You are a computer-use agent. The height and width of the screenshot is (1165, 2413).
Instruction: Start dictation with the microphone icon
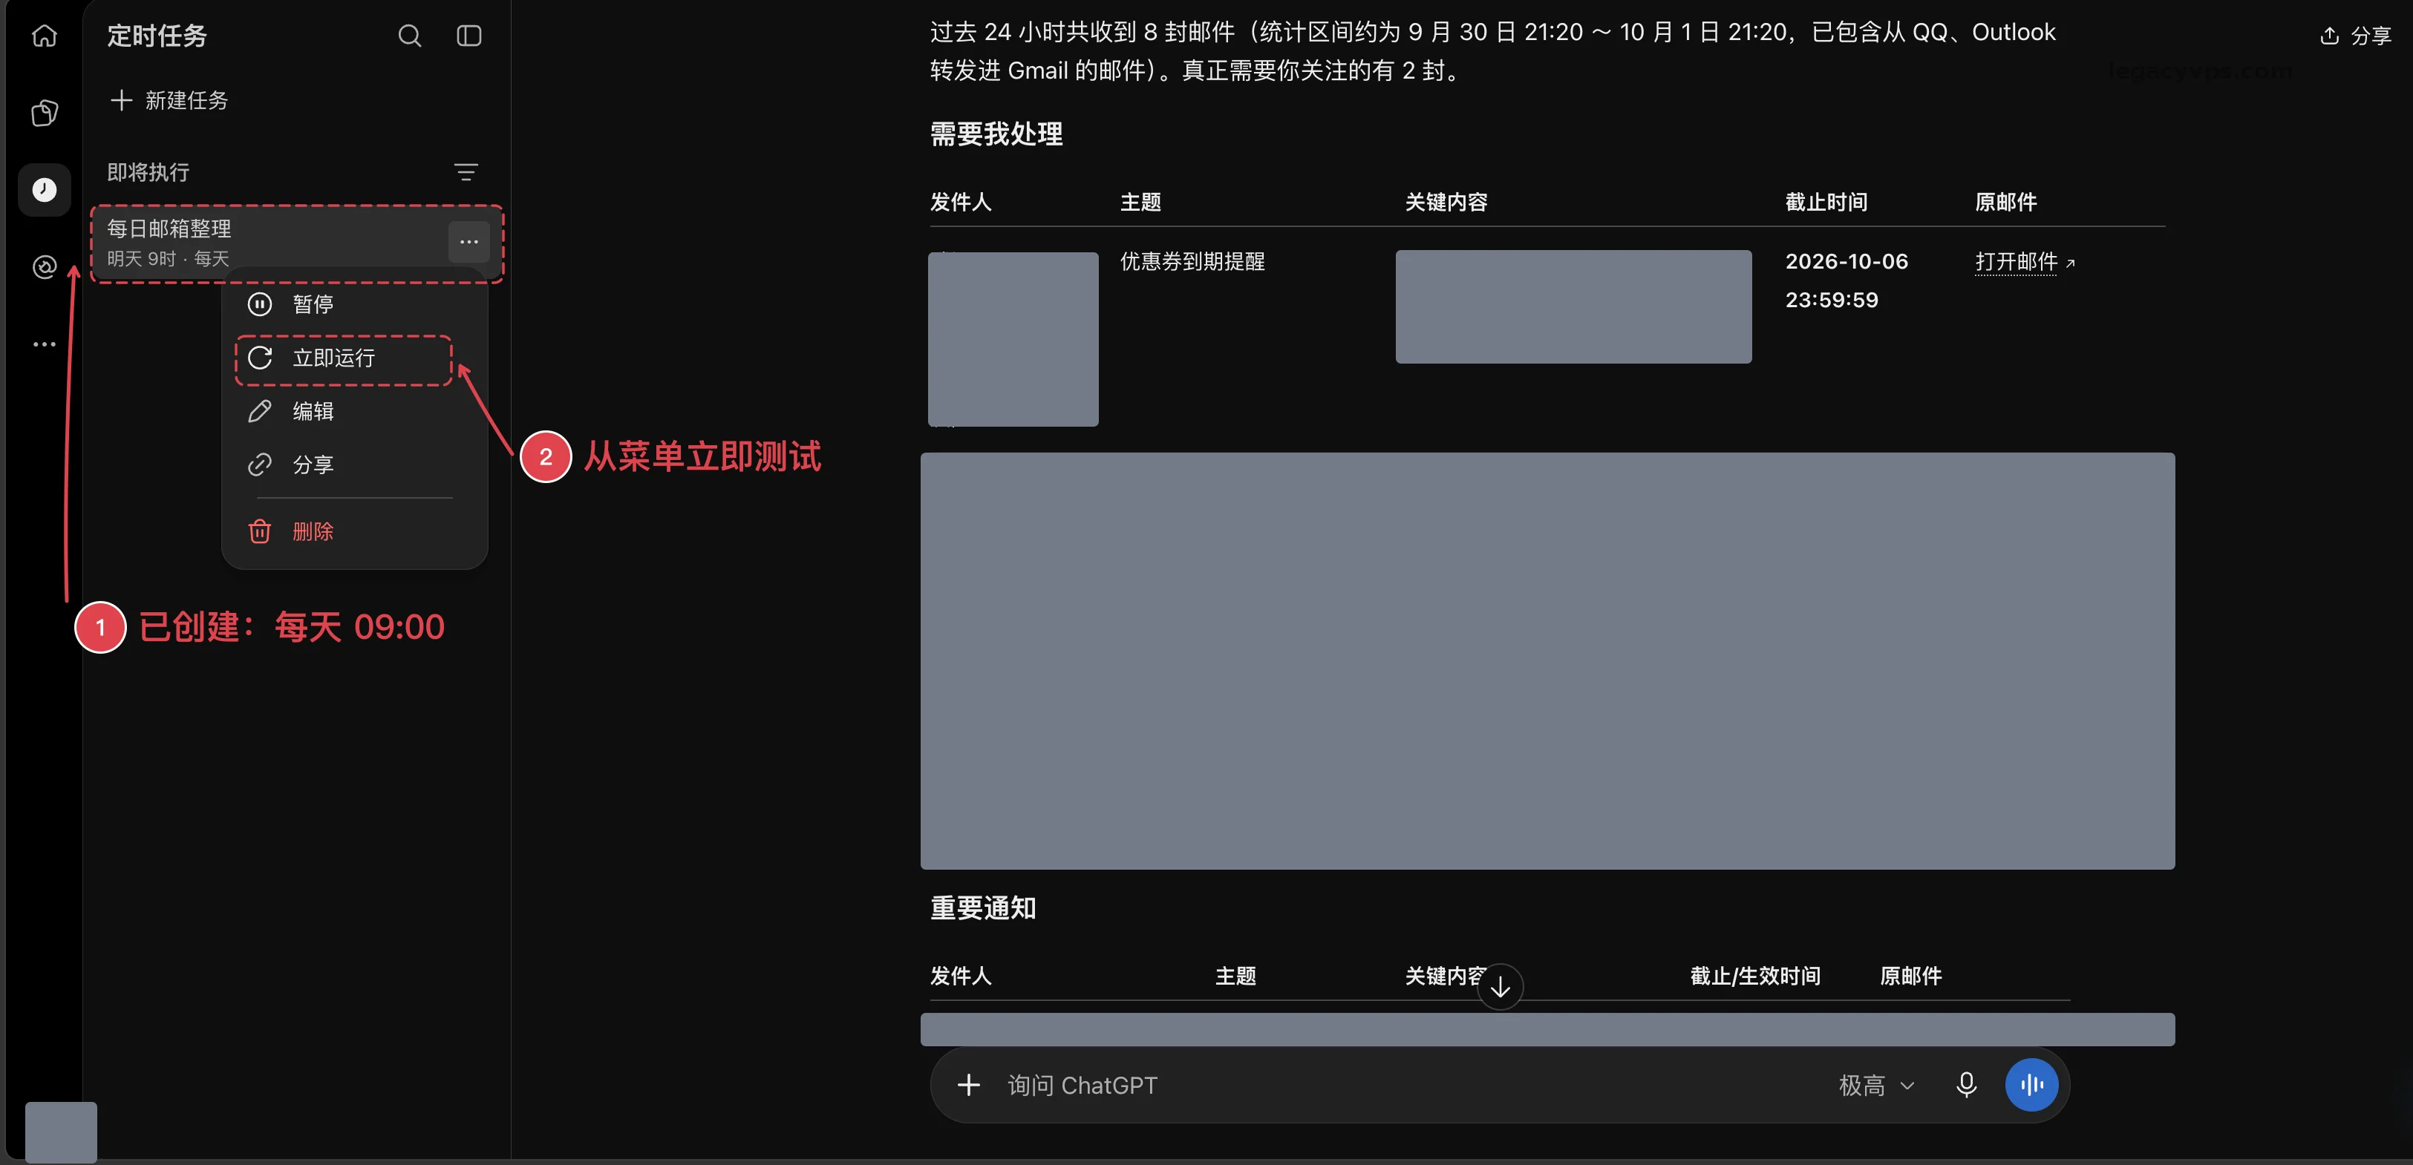[1966, 1084]
